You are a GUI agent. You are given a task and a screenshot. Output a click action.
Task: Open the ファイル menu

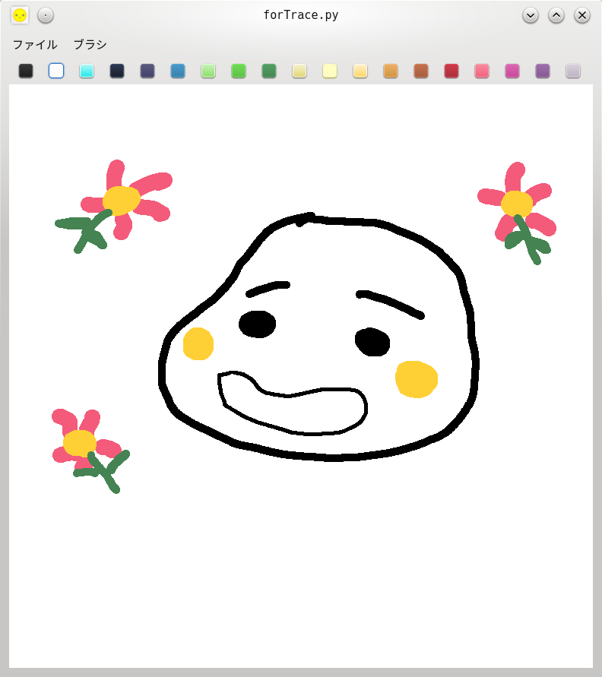(35, 45)
